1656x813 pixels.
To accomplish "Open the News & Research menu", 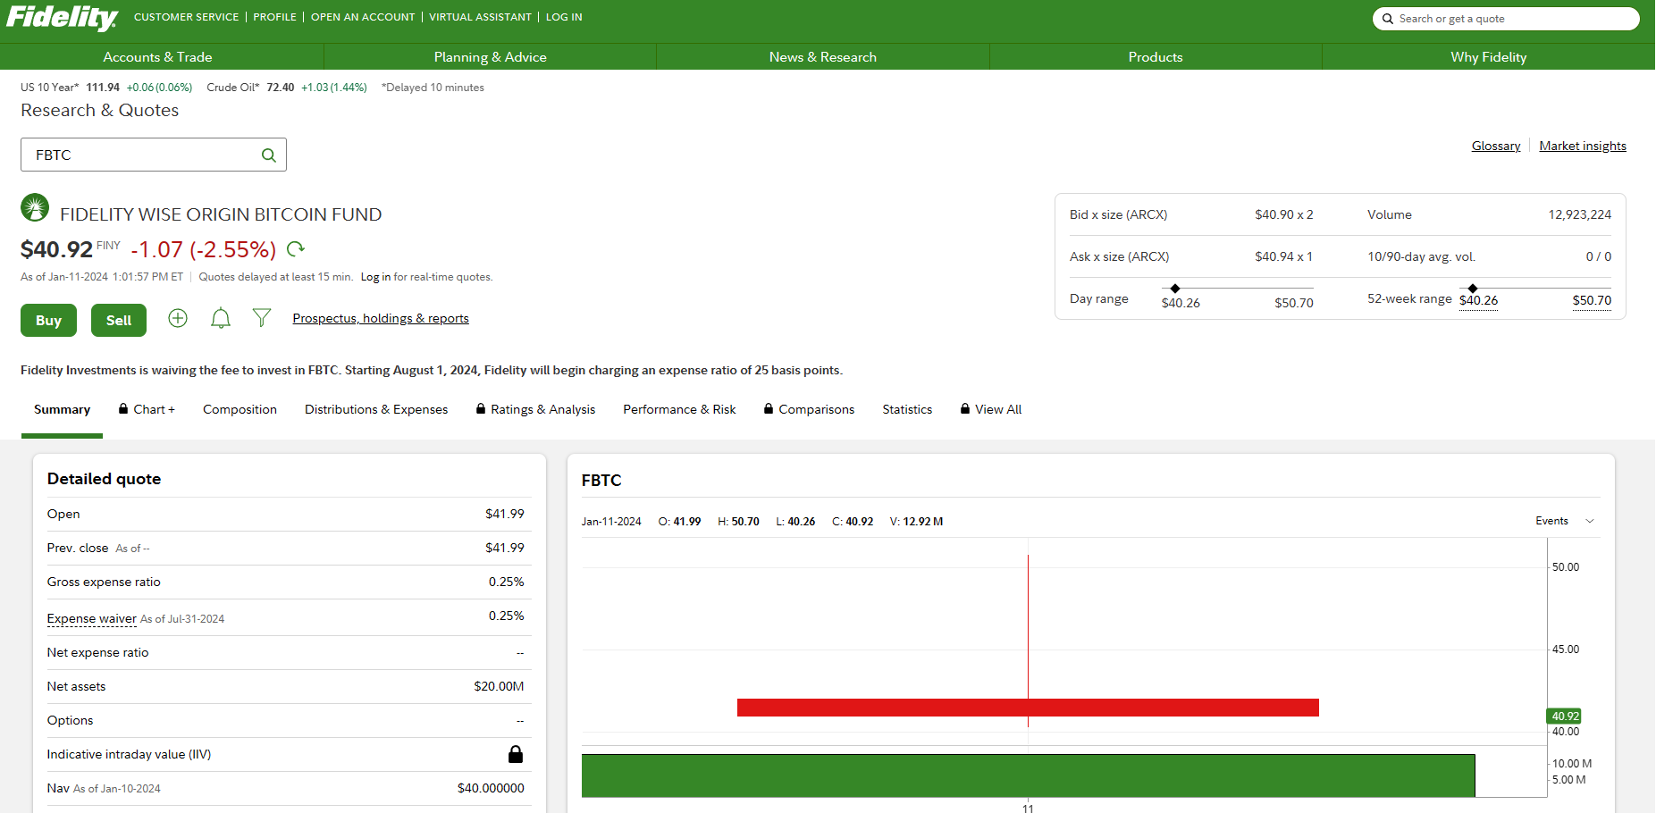I will tap(822, 57).
